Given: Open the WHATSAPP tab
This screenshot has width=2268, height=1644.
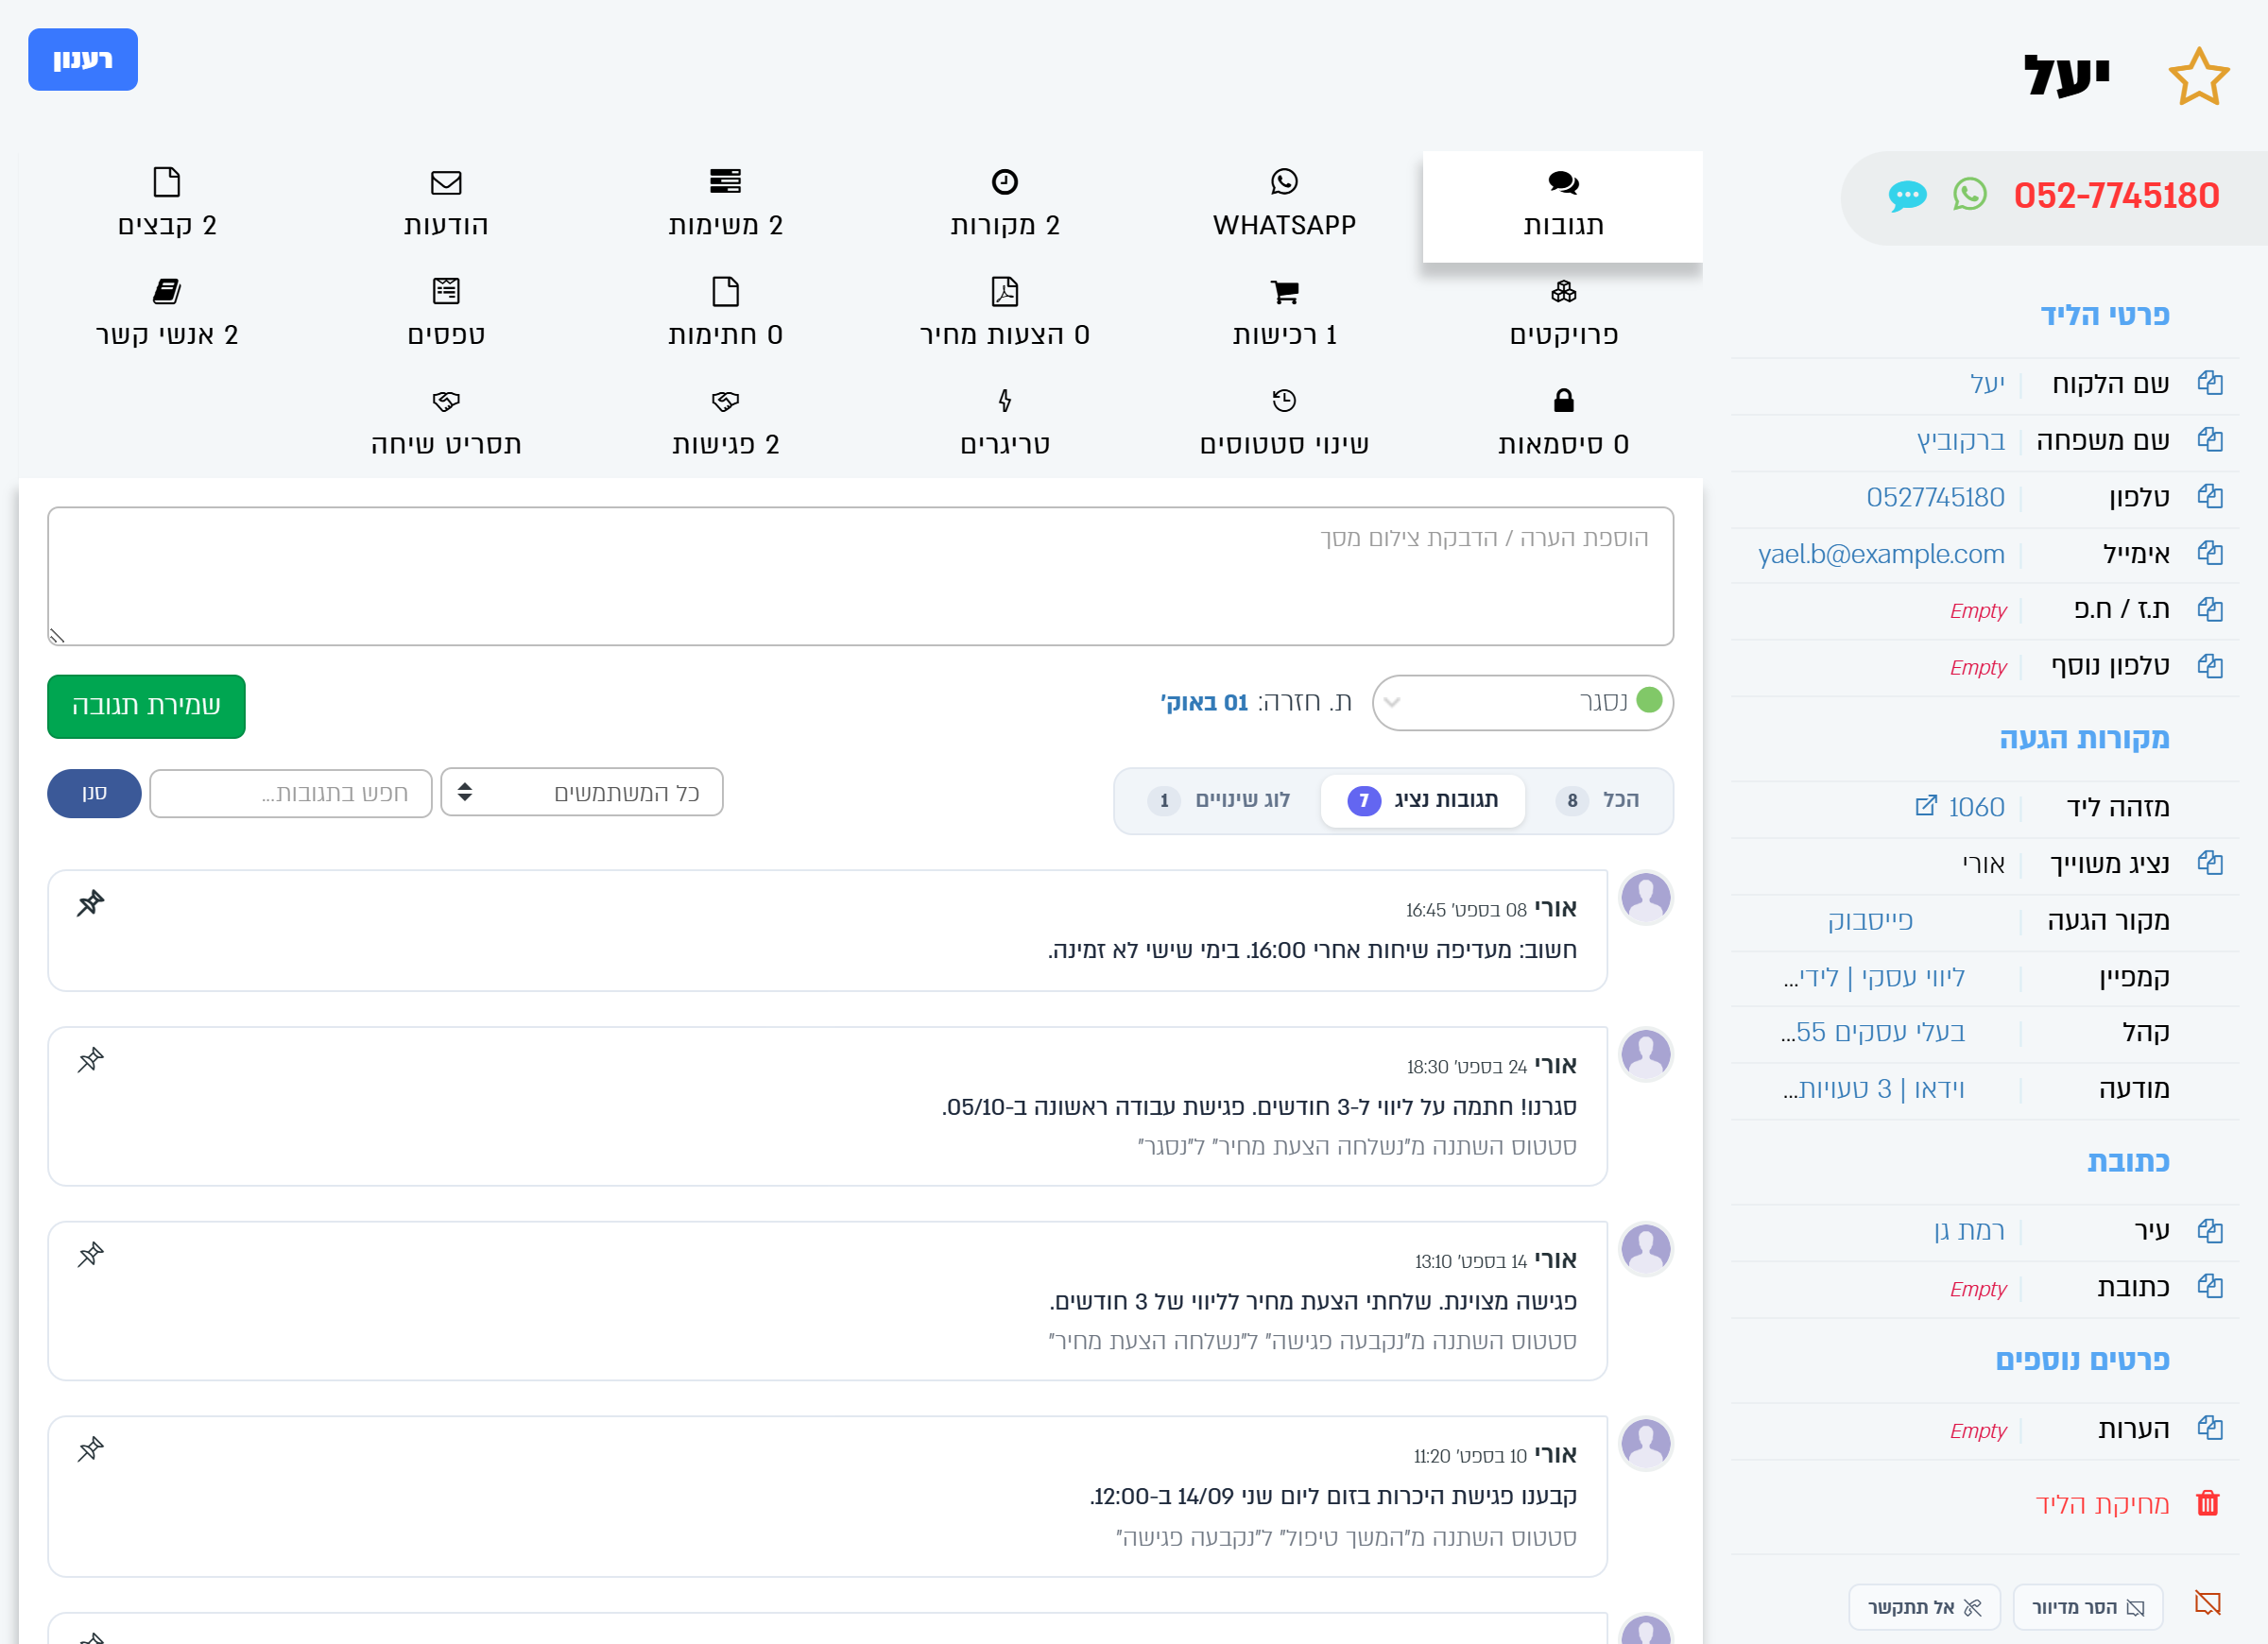Looking at the screenshot, I should point(1284,206).
